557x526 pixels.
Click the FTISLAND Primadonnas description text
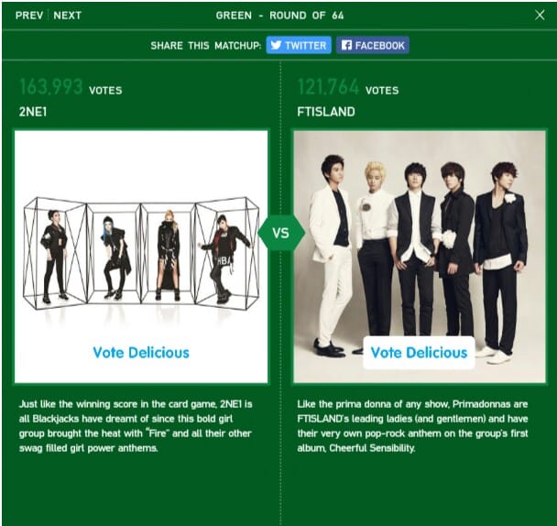tap(412, 426)
